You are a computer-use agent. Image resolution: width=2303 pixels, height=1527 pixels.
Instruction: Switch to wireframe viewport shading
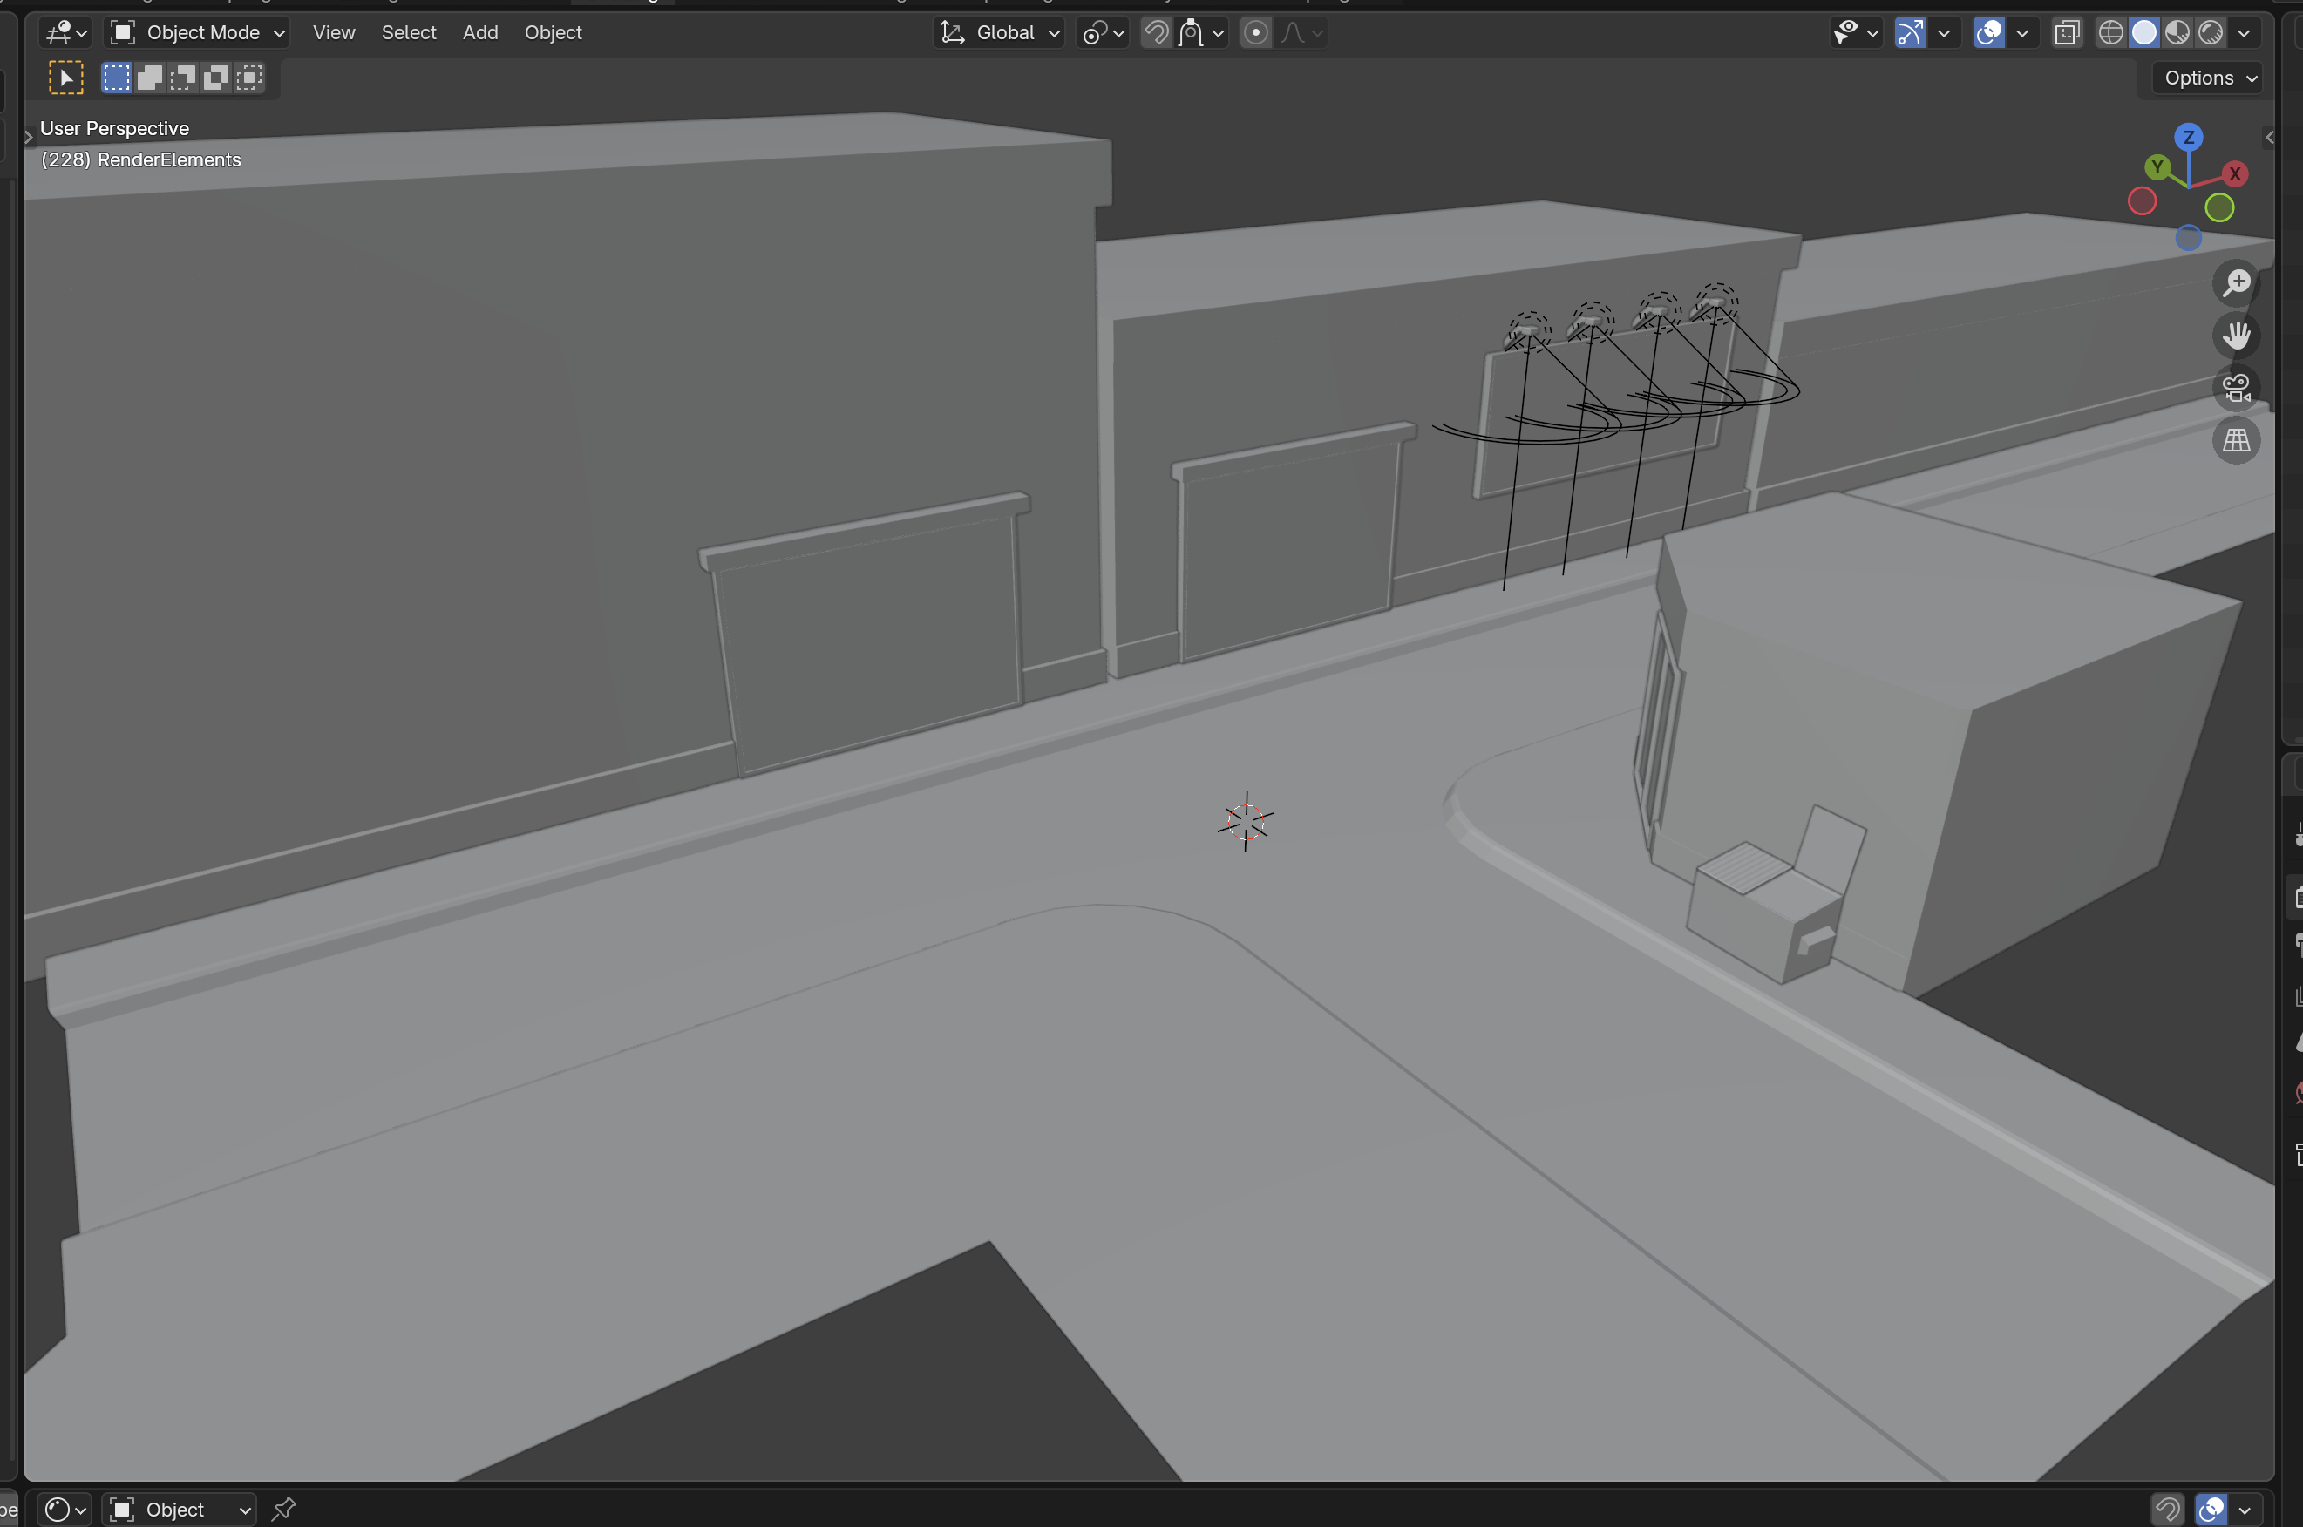2110,33
